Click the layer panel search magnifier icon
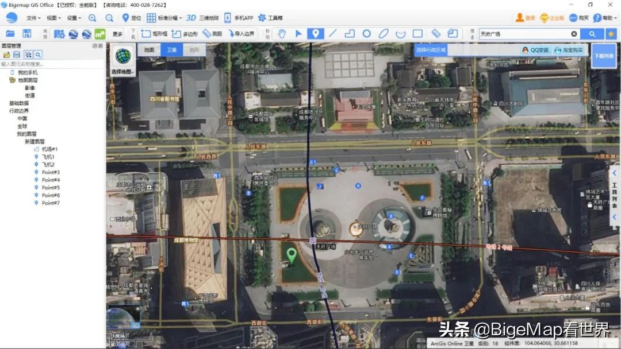 coord(38,55)
